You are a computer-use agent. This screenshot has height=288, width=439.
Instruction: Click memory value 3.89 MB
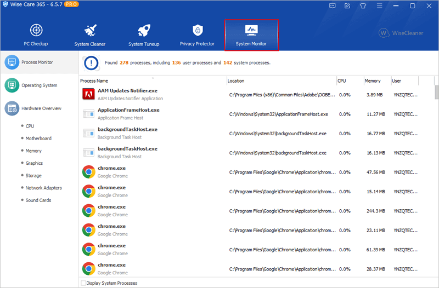coord(374,95)
